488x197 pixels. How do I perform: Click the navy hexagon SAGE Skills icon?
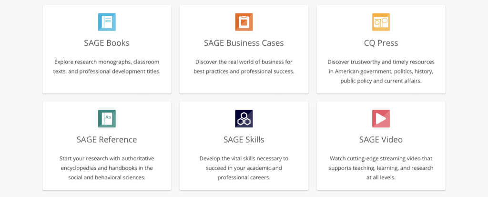coord(244,118)
